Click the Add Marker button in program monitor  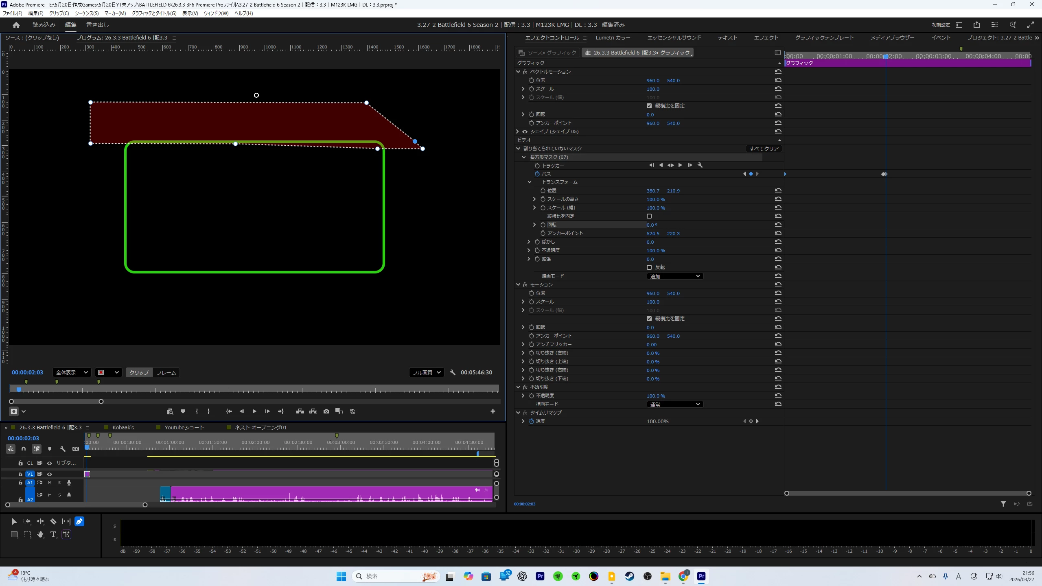tap(183, 411)
